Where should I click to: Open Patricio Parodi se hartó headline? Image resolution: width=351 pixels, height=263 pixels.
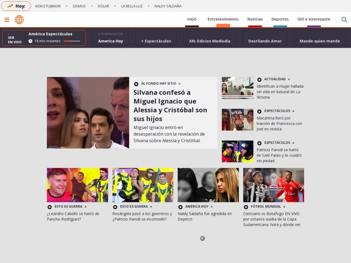coord(279,155)
